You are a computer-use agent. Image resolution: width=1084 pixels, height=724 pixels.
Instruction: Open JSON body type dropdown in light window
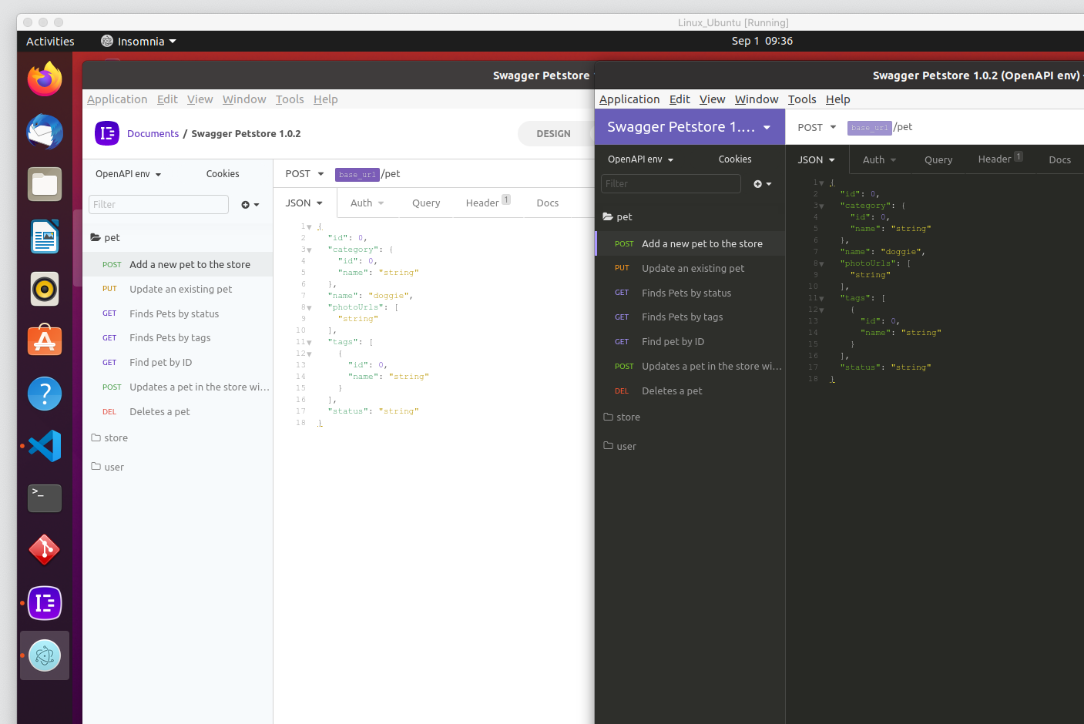point(304,203)
